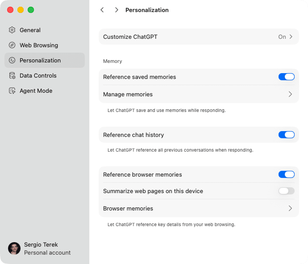Click the Personalization page title
The image size is (308, 264).
147,10
